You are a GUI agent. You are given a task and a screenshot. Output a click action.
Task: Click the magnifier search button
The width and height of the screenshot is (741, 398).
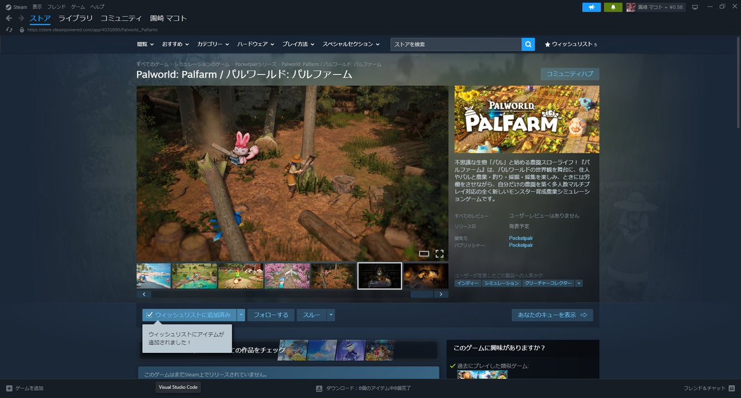click(x=528, y=44)
